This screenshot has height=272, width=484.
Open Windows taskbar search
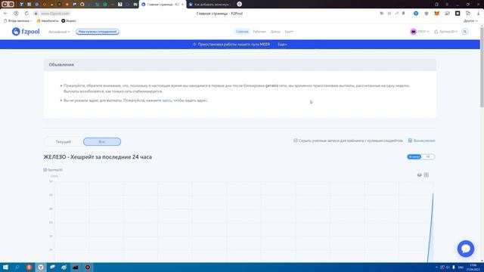[17, 267]
